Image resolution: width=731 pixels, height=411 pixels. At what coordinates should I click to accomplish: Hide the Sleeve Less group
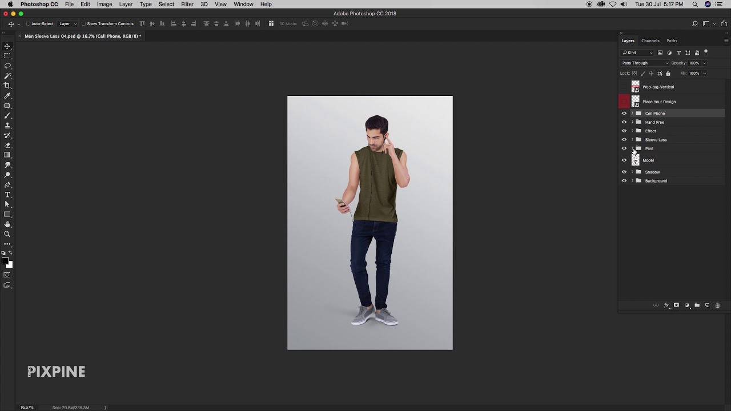624,140
